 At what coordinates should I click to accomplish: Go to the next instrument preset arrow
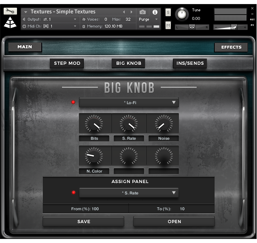(x=131, y=12)
